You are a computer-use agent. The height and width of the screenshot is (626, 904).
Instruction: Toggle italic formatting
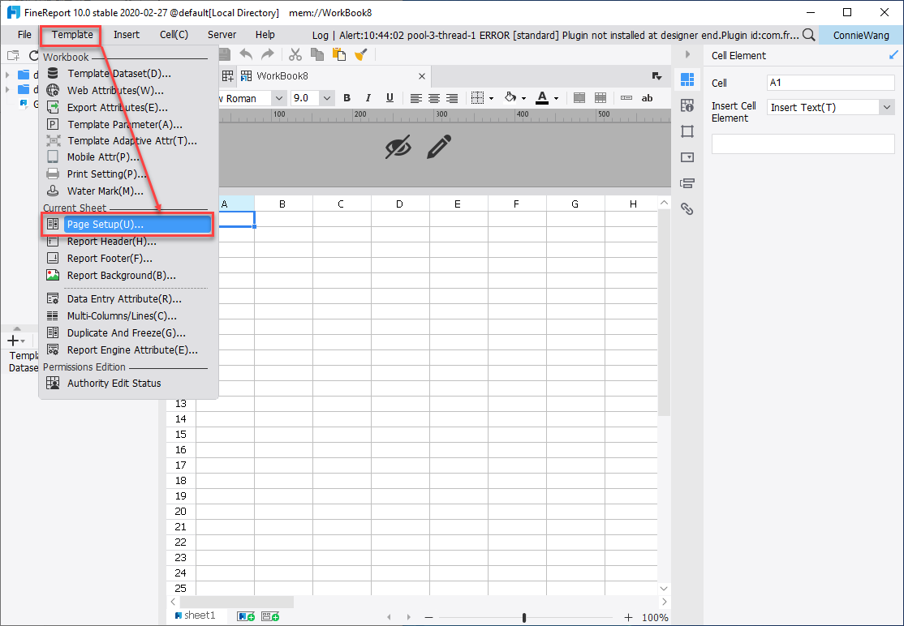(x=368, y=97)
